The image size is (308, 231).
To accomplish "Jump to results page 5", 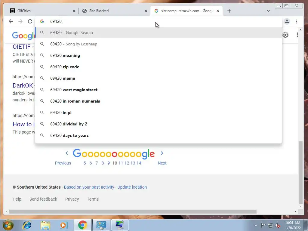I will click(x=85, y=163).
